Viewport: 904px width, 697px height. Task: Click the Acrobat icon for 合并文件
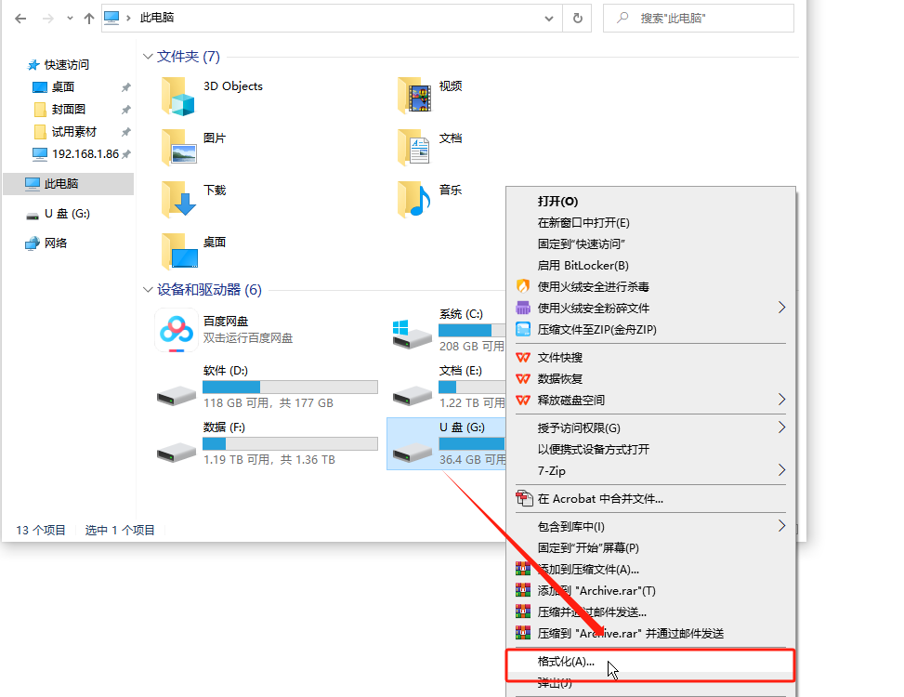click(524, 498)
